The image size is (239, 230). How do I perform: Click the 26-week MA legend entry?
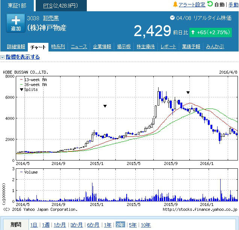[33, 85]
